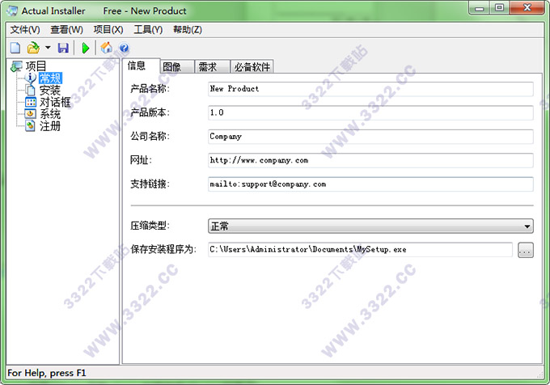The height and width of the screenshot is (385, 550).
Task: Click the 产品版本 field showing 1.0
Action: pyautogui.click(x=370, y=112)
